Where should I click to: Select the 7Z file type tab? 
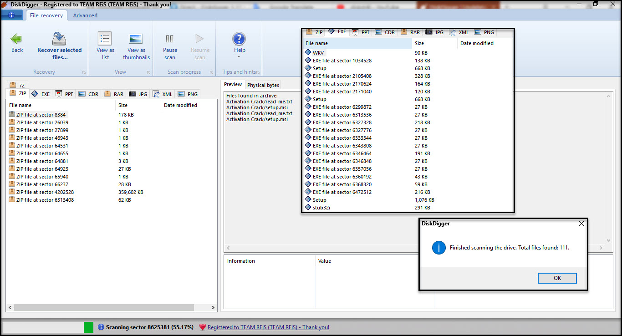click(18, 85)
